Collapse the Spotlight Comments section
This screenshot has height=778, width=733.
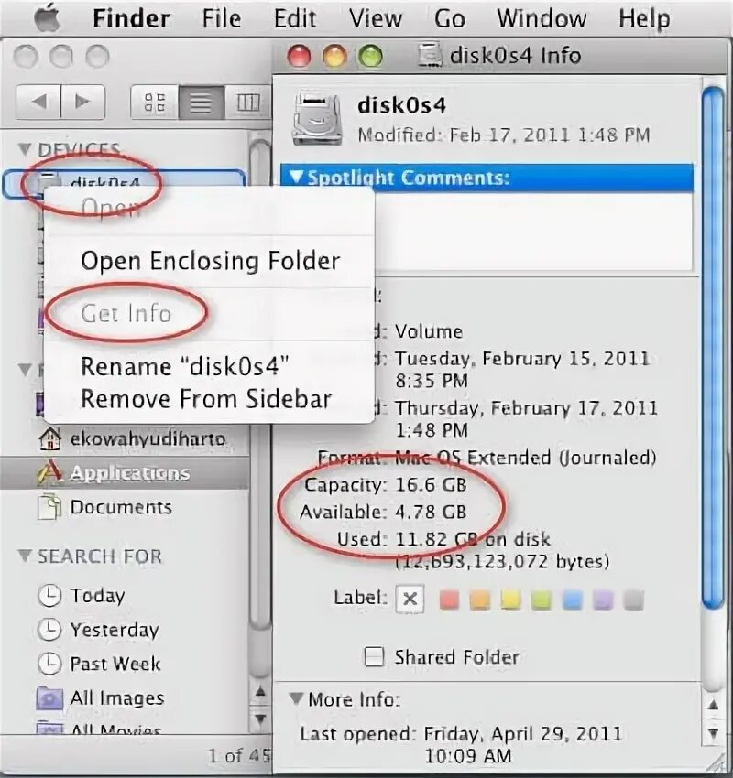click(297, 178)
